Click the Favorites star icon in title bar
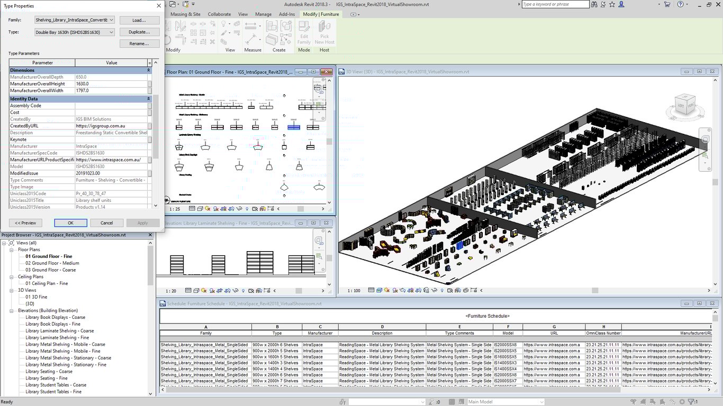The height and width of the screenshot is (406, 723). coord(612,4)
